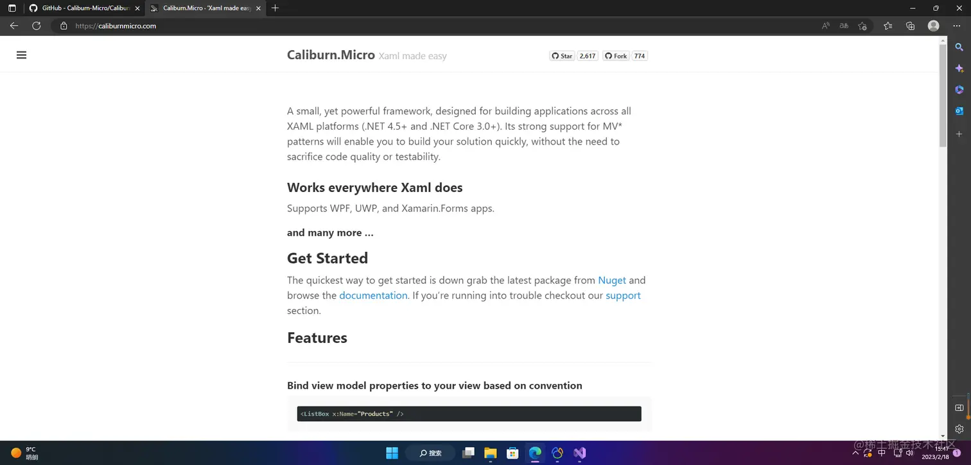The image size is (971, 465).
Task: Open Outlook in the sidebar
Action: [959, 111]
